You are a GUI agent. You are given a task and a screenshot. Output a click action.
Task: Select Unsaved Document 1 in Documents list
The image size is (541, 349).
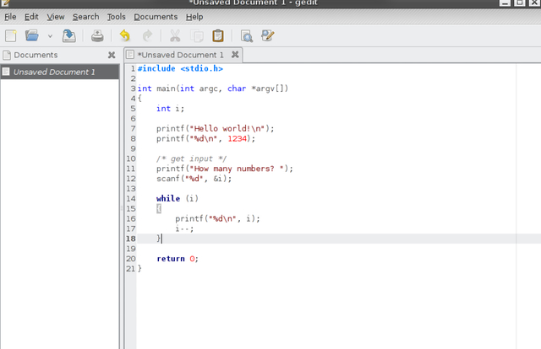(x=60, y=72)
